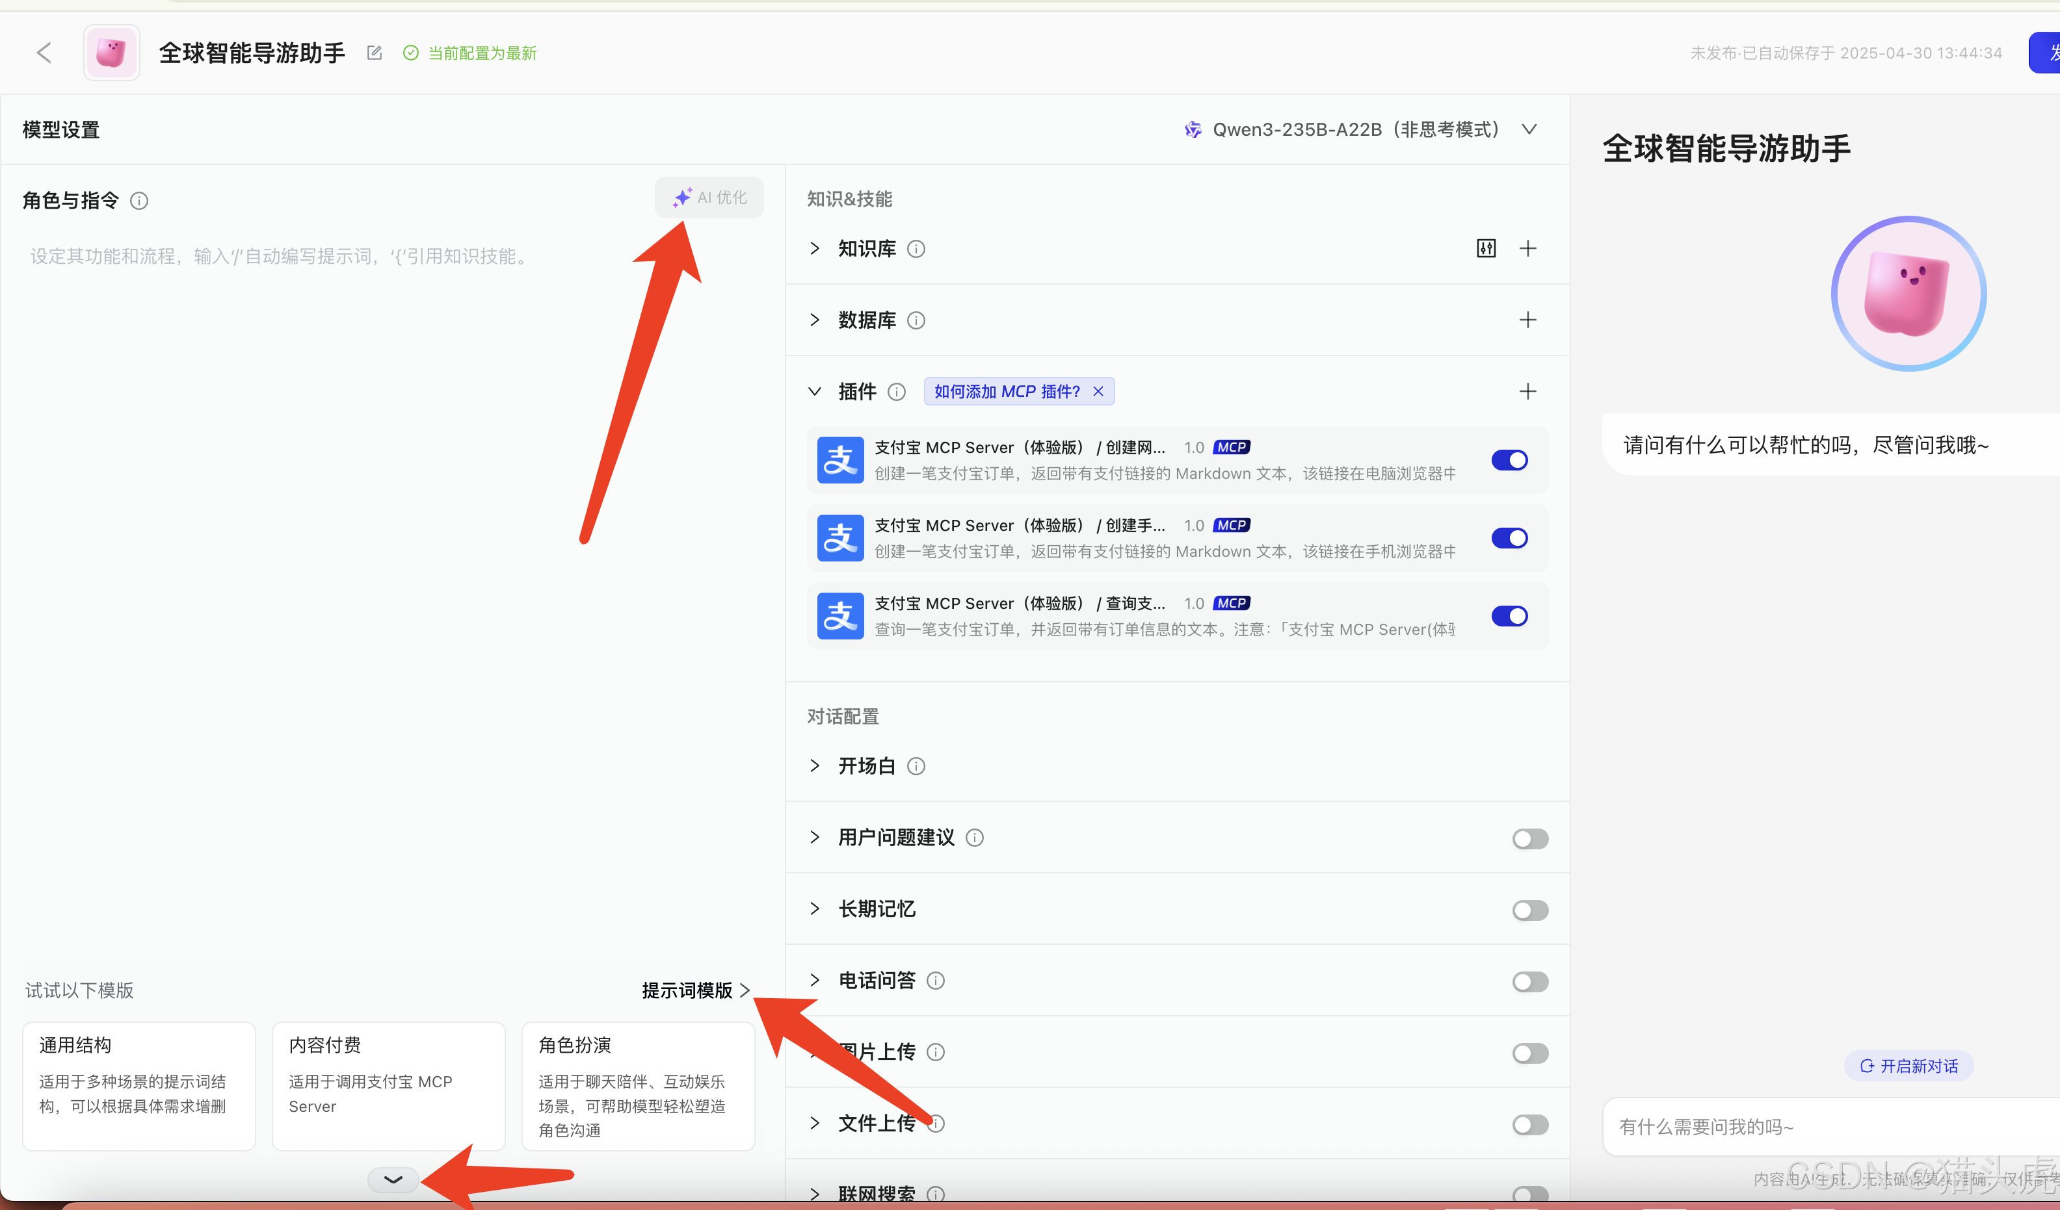Close the 如何添加 MCP 插件 tip
2060x1210 pixels.
tap(1098, 391)
